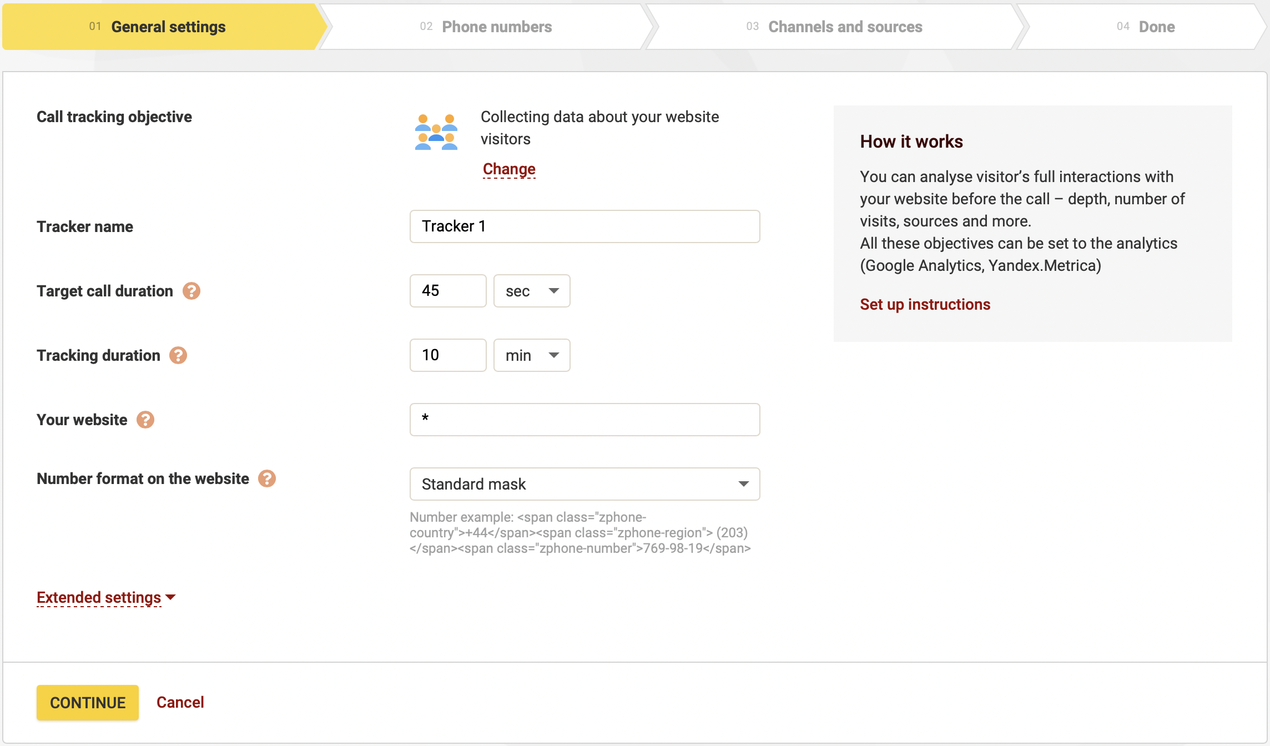Open the target call duration unit dropdown
1270x746 pixels.
coord(530,290)
